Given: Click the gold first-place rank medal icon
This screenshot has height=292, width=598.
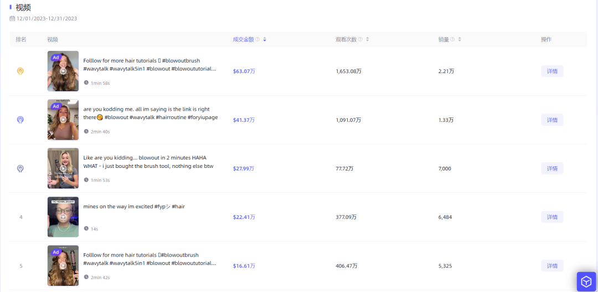Looking at the screenshot, I should click(x=20, y=71).
